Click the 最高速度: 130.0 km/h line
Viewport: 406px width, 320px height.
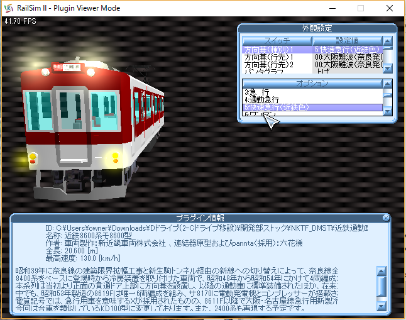[x=83, y=258]
